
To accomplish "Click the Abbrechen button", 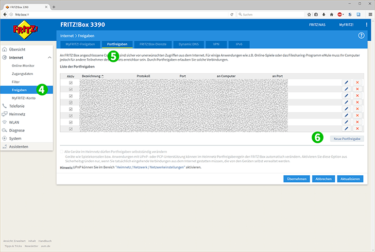I will pos(323,179).
